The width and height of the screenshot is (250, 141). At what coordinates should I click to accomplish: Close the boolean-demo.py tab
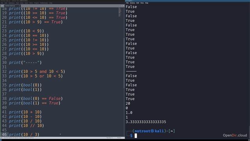coord(19,6)
